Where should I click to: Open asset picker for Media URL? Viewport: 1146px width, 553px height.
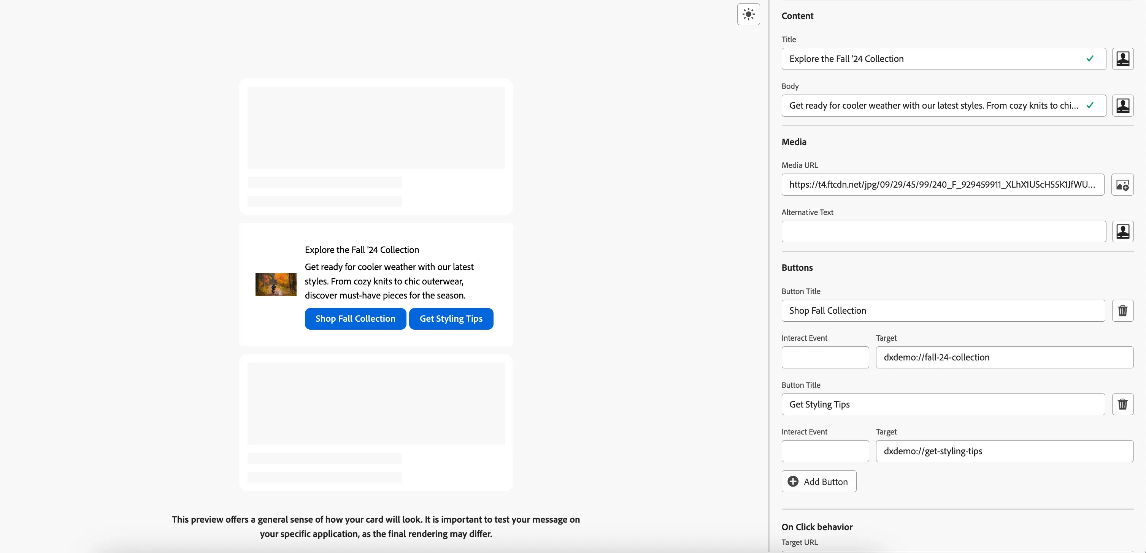tap(1122, 185)
